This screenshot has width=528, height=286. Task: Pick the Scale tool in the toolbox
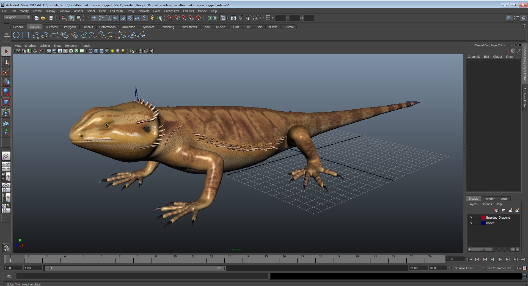[x=6, y=102]
